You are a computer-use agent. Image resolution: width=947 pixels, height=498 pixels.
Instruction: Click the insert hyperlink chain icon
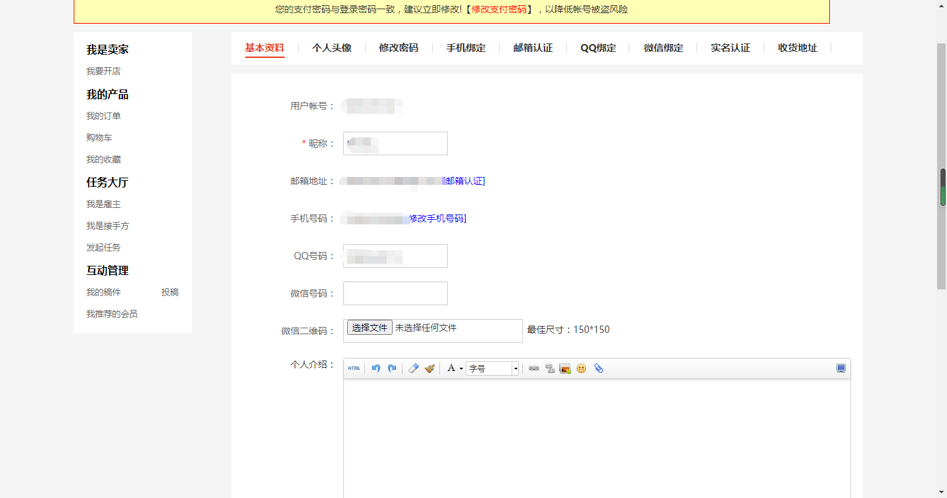coord(534,368)
